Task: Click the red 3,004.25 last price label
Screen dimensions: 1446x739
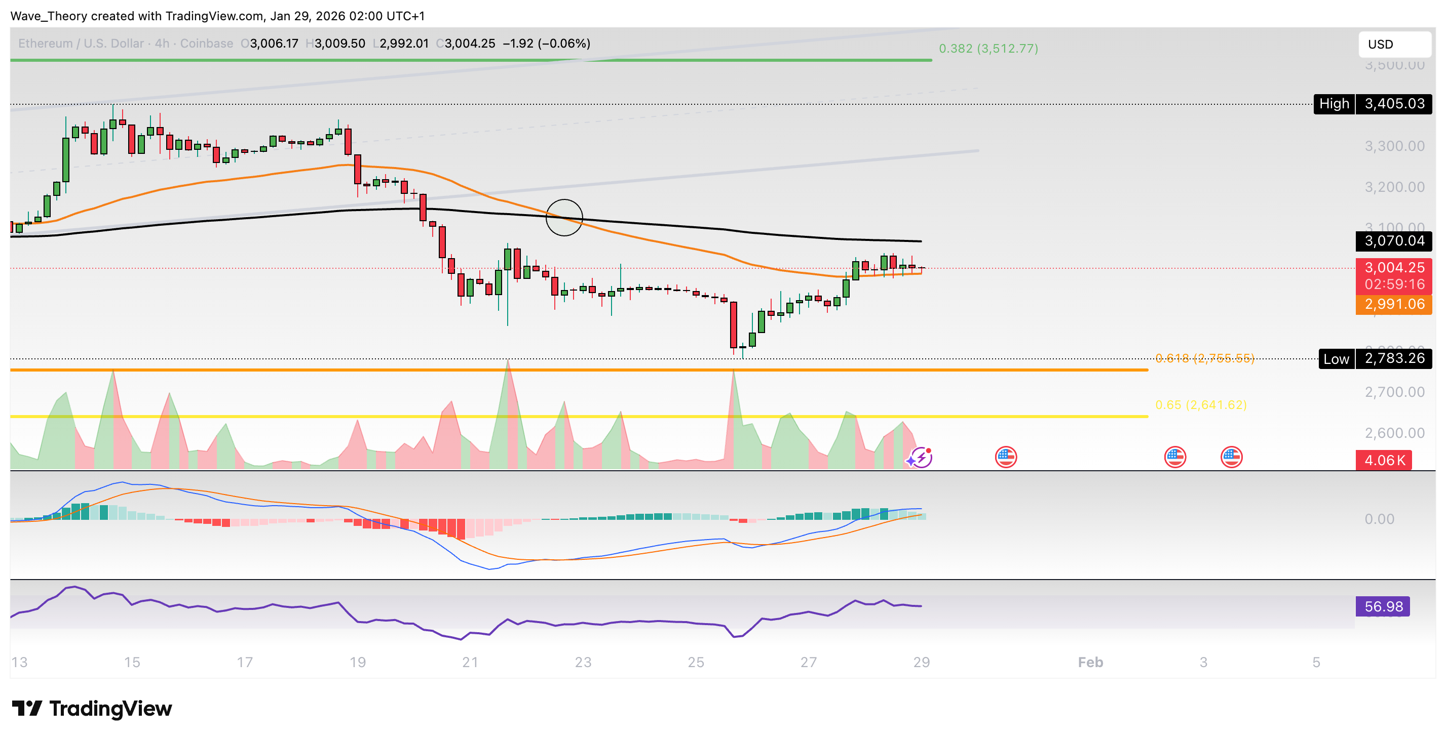Action: click(1394, 268)
